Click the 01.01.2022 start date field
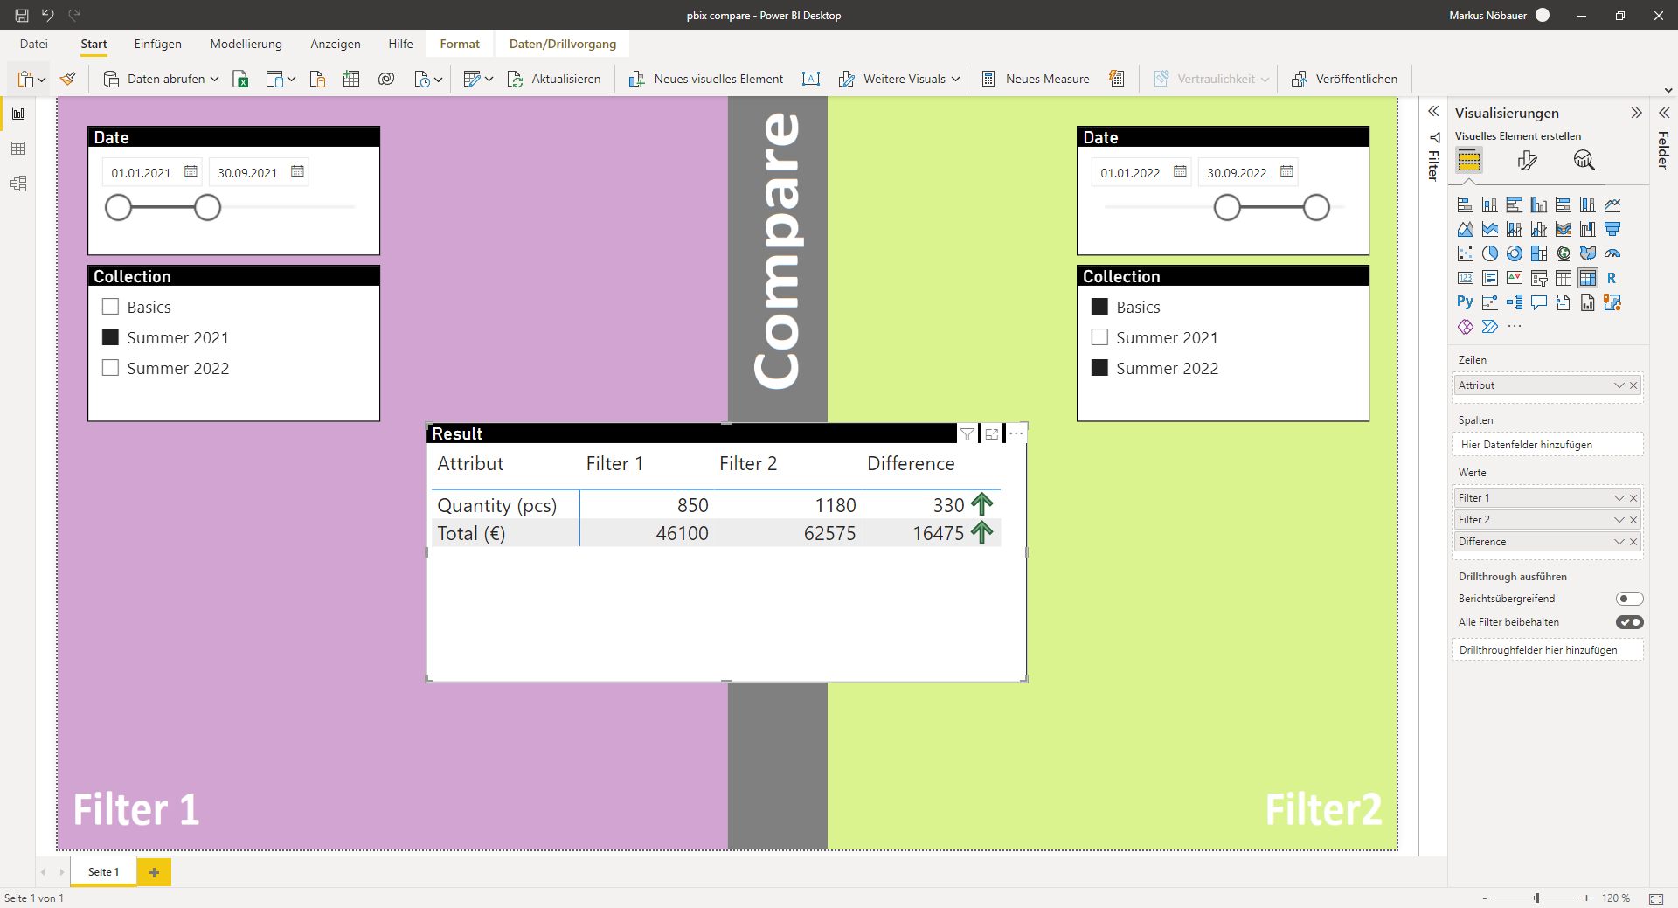The width and height of the screenshot is (1678, 908). tap(1130, 173)
